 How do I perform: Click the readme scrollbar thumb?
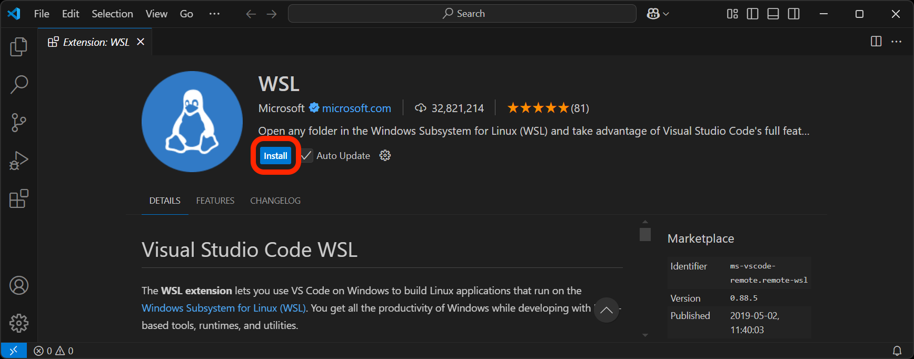coord(645,234)
